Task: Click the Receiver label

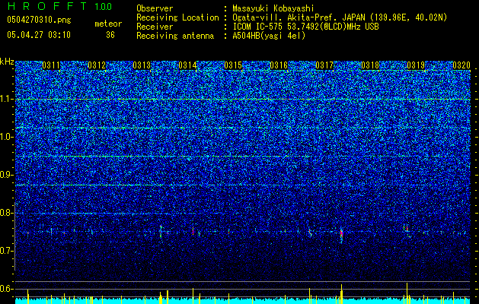Action: 155,27
